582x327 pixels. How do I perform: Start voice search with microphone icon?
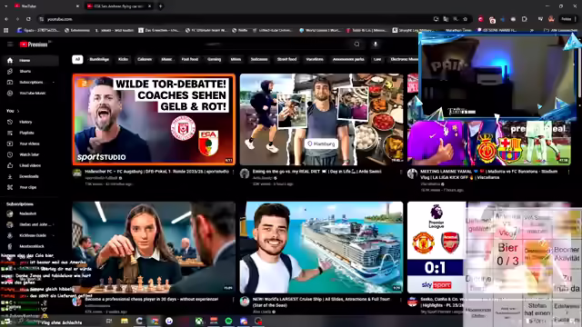(376, 45)
